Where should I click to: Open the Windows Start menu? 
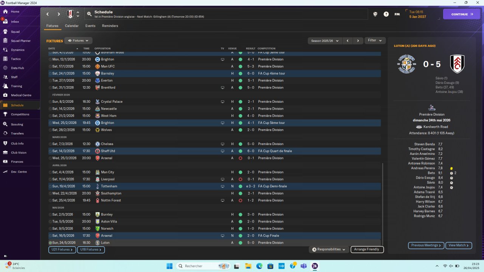point(169,266)
